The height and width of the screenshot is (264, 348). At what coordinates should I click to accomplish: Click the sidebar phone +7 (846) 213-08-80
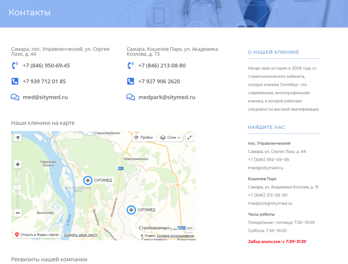267,195
